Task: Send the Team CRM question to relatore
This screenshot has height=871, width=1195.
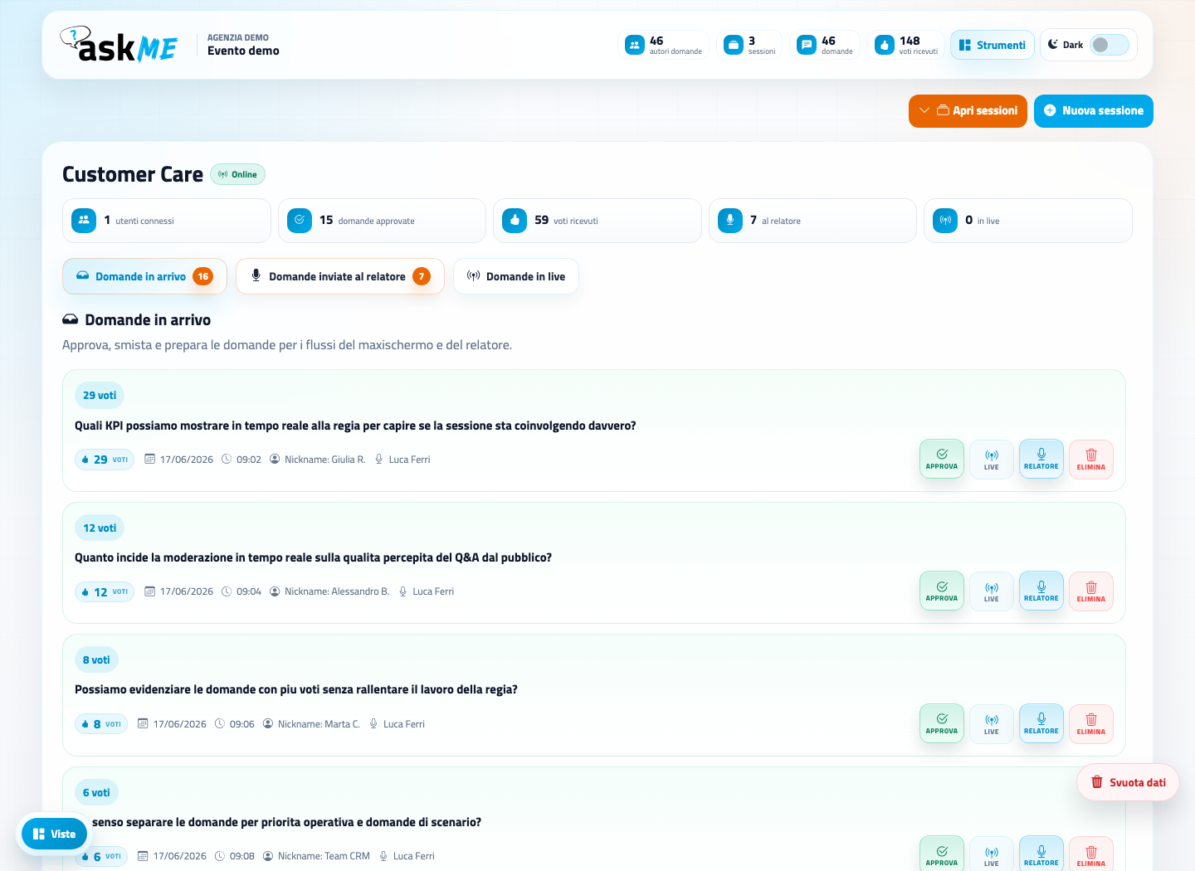Action: (x=1041, y=854)
